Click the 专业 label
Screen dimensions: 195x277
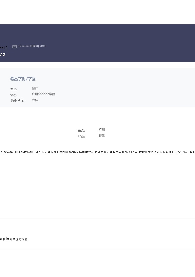click(x=13, y=89)
